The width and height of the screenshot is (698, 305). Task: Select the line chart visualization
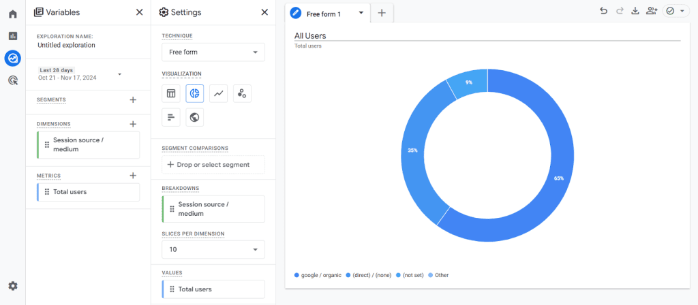point(218,94)
